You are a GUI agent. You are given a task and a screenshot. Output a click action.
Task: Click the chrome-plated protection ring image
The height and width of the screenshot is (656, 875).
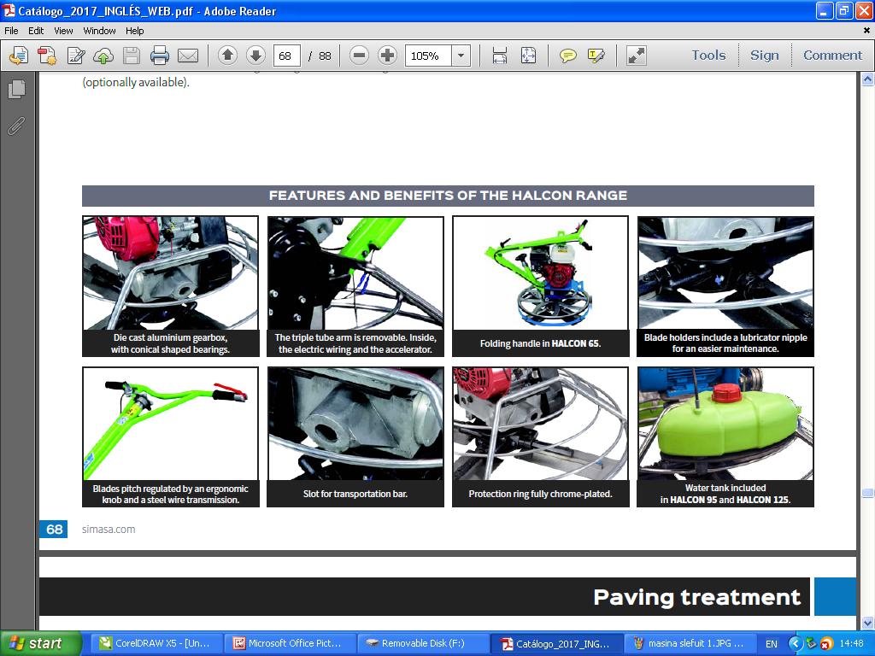(x=540, y=424)
